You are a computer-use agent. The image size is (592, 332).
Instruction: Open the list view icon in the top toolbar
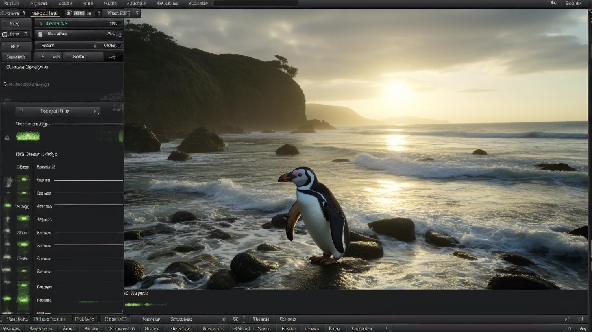click(90, 13)
